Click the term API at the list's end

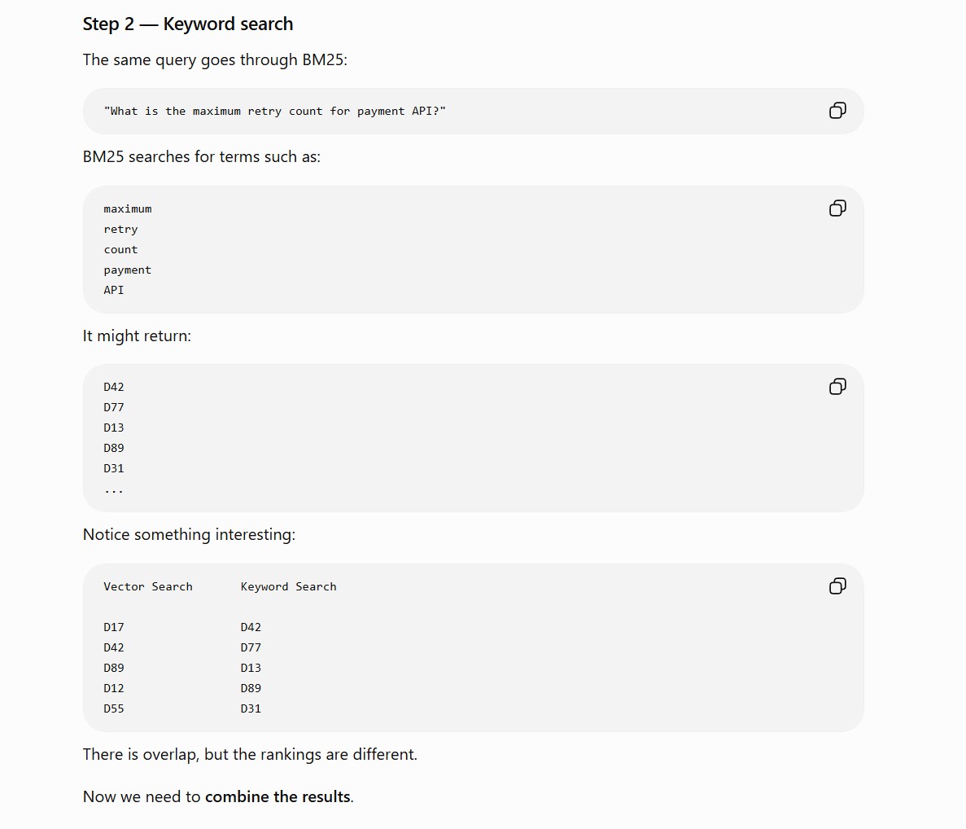point(114,290)
